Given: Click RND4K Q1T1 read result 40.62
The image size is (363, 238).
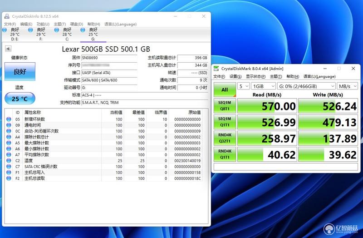Looking at the screenshot, I should click(x=267, y=154).
